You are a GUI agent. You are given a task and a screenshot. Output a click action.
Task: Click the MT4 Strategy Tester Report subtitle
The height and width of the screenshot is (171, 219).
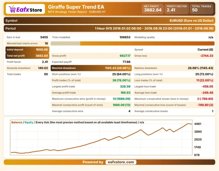(x=76, y=12)
